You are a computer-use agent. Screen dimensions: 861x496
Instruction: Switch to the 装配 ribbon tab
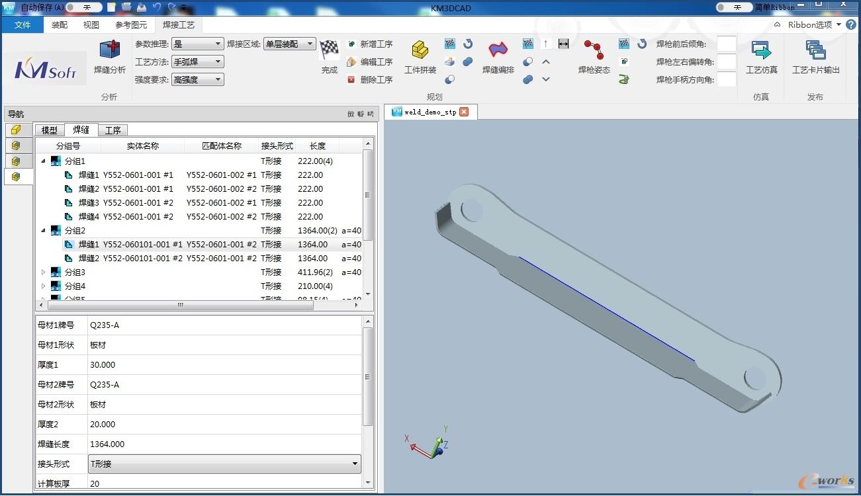coord(60,25)
